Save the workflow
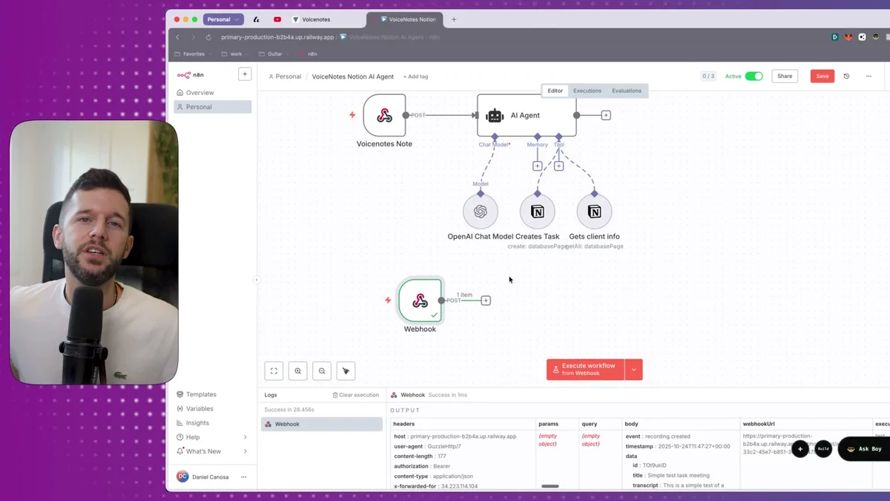 pyautogui.click(x=822, y=76)
